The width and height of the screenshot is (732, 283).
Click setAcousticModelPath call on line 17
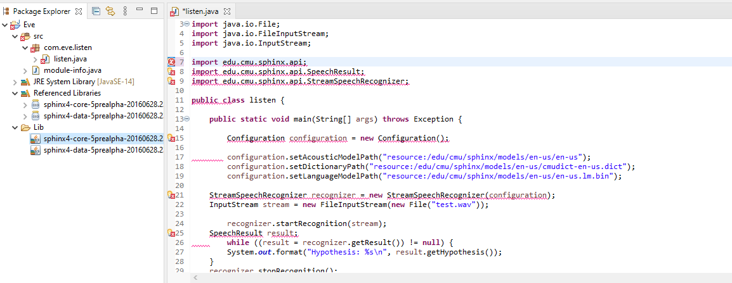coord(409,157)
